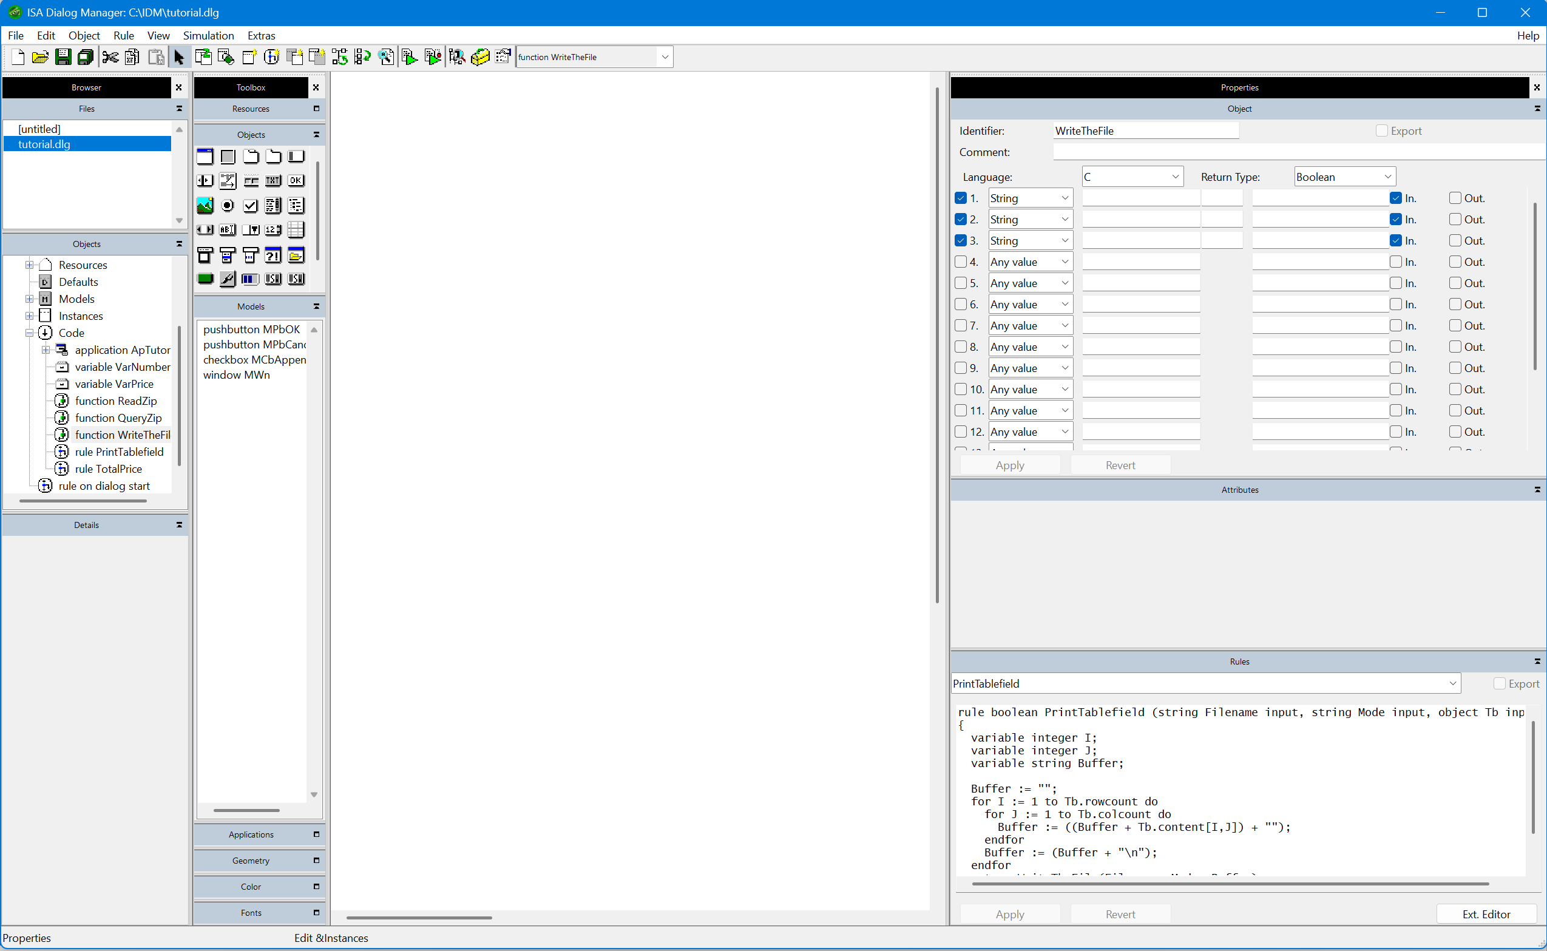
Task: Click the yellow toolbox icon in toolbar
Action: [x=480, y=57]
